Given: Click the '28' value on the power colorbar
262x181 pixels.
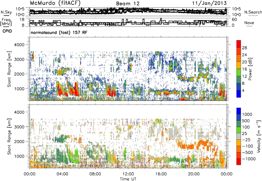Looking at the screenshot, I should [x=244, y=48].
